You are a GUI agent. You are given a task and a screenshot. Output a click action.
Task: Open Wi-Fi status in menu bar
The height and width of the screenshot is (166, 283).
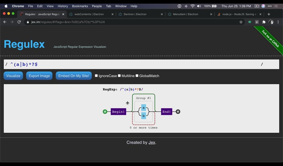(192, 6)
